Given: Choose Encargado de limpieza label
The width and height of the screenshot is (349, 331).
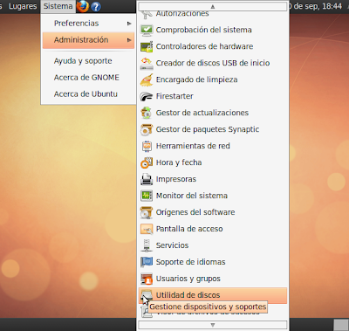Looking at the screenshot, I should click(197, 79).
